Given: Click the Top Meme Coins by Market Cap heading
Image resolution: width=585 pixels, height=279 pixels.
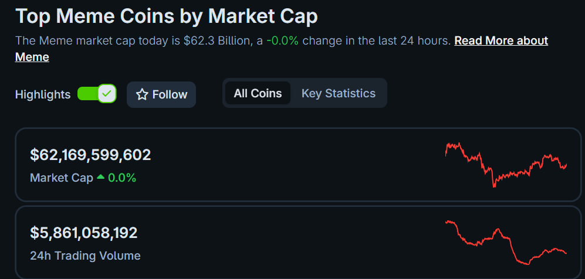Looking at the screenshot, I should coord(166,16).
